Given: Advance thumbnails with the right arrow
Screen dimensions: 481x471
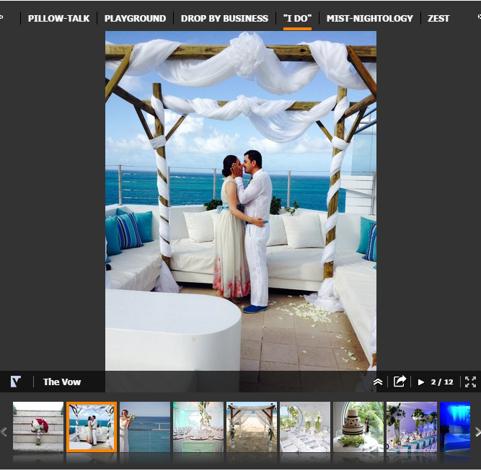Looking at the screenshot, I should point(477,432).
